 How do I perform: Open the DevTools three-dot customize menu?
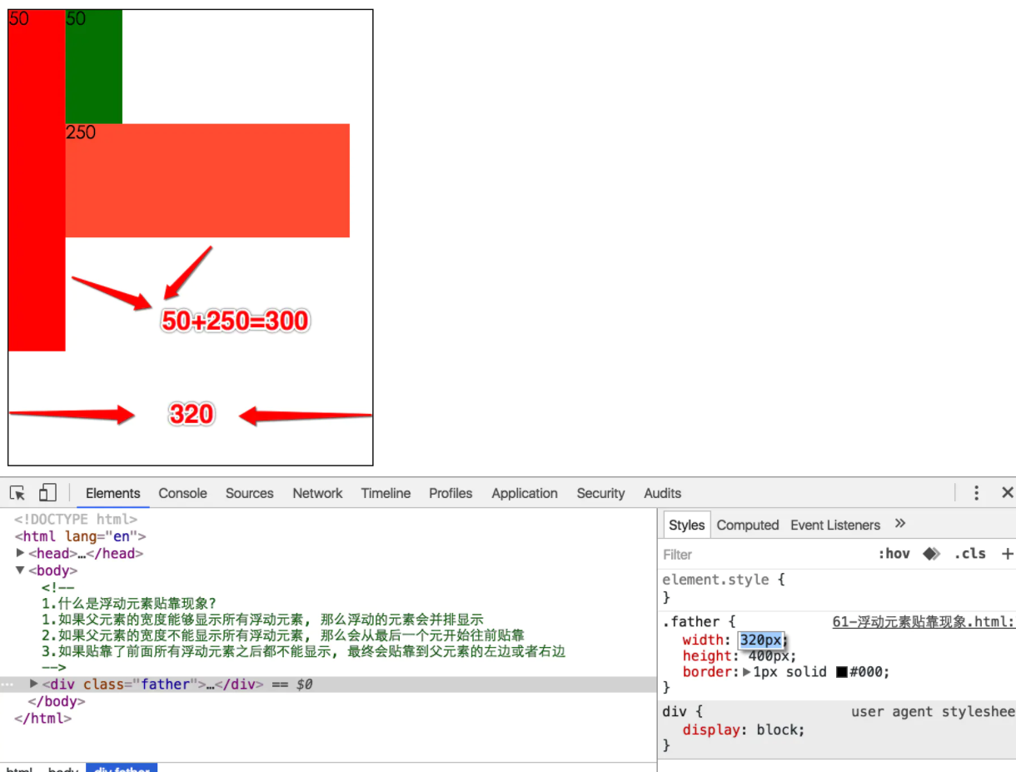(x=977, y=493)
